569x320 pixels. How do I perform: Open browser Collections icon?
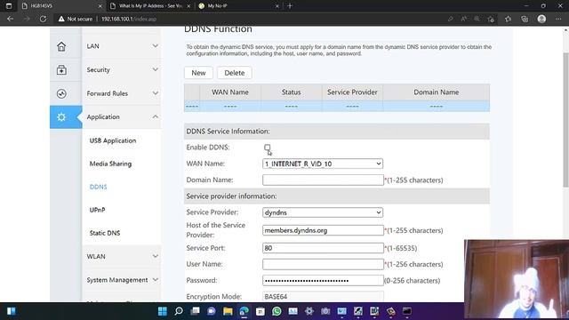525,19
